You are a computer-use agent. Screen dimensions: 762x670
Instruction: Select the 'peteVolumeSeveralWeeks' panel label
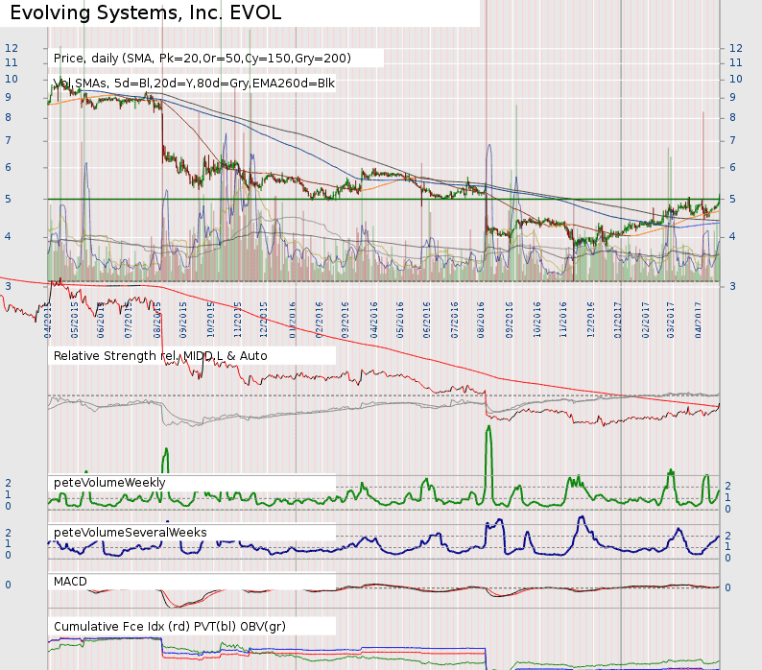point(131,533)
